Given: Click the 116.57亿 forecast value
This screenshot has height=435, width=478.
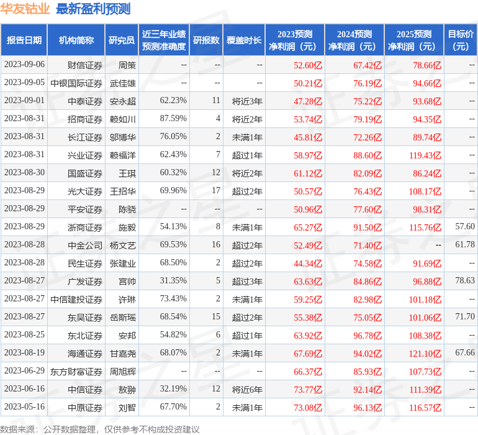Looking at the screenshot, I should point(425,407).
